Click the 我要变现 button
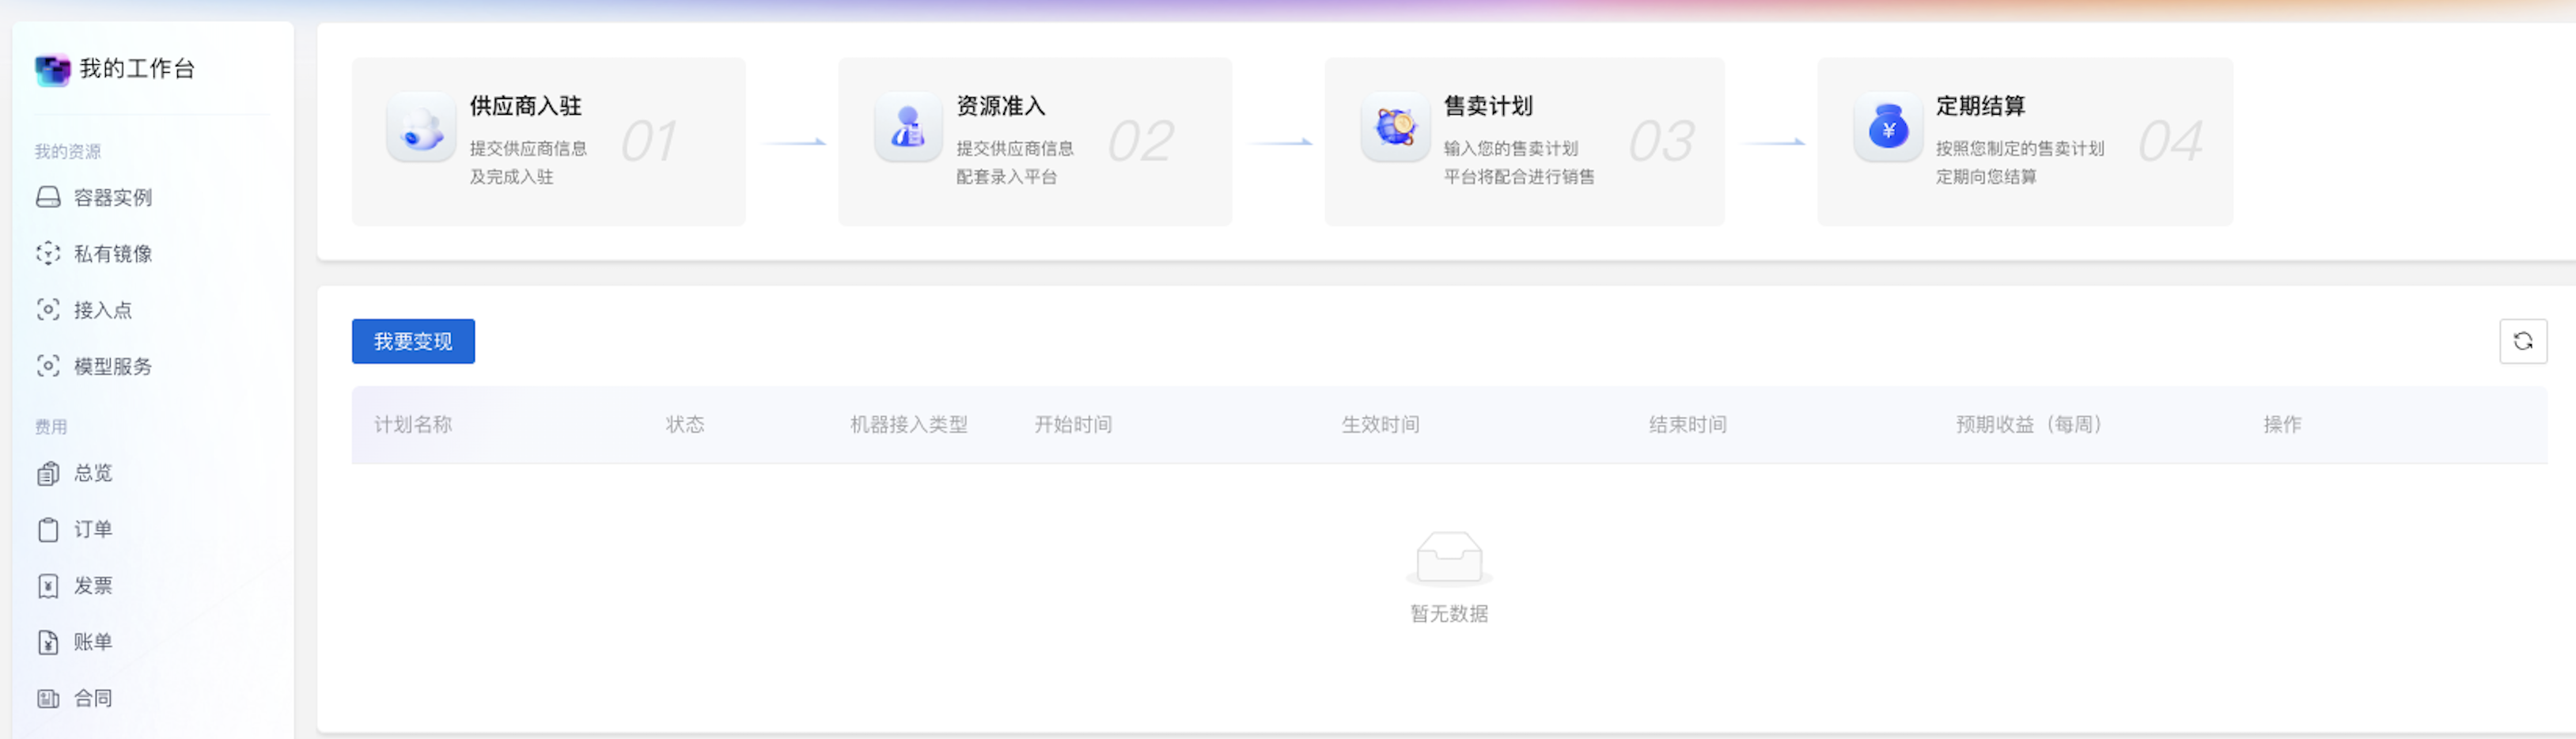This screenshot has height=739, width=2576. [x=413, y=342]
